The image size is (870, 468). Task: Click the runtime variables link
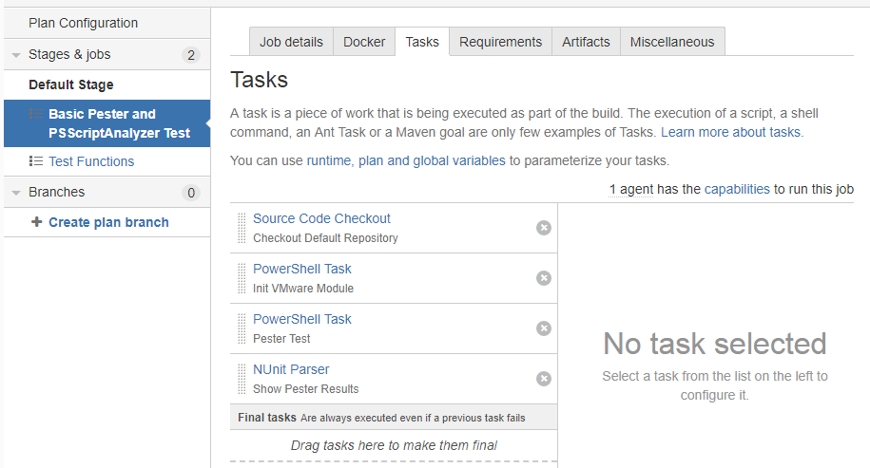pos(329,160)
